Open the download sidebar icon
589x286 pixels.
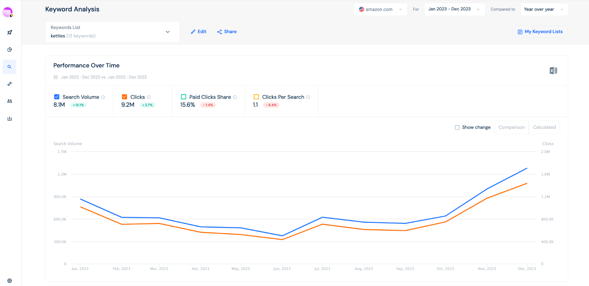(10, 119)
